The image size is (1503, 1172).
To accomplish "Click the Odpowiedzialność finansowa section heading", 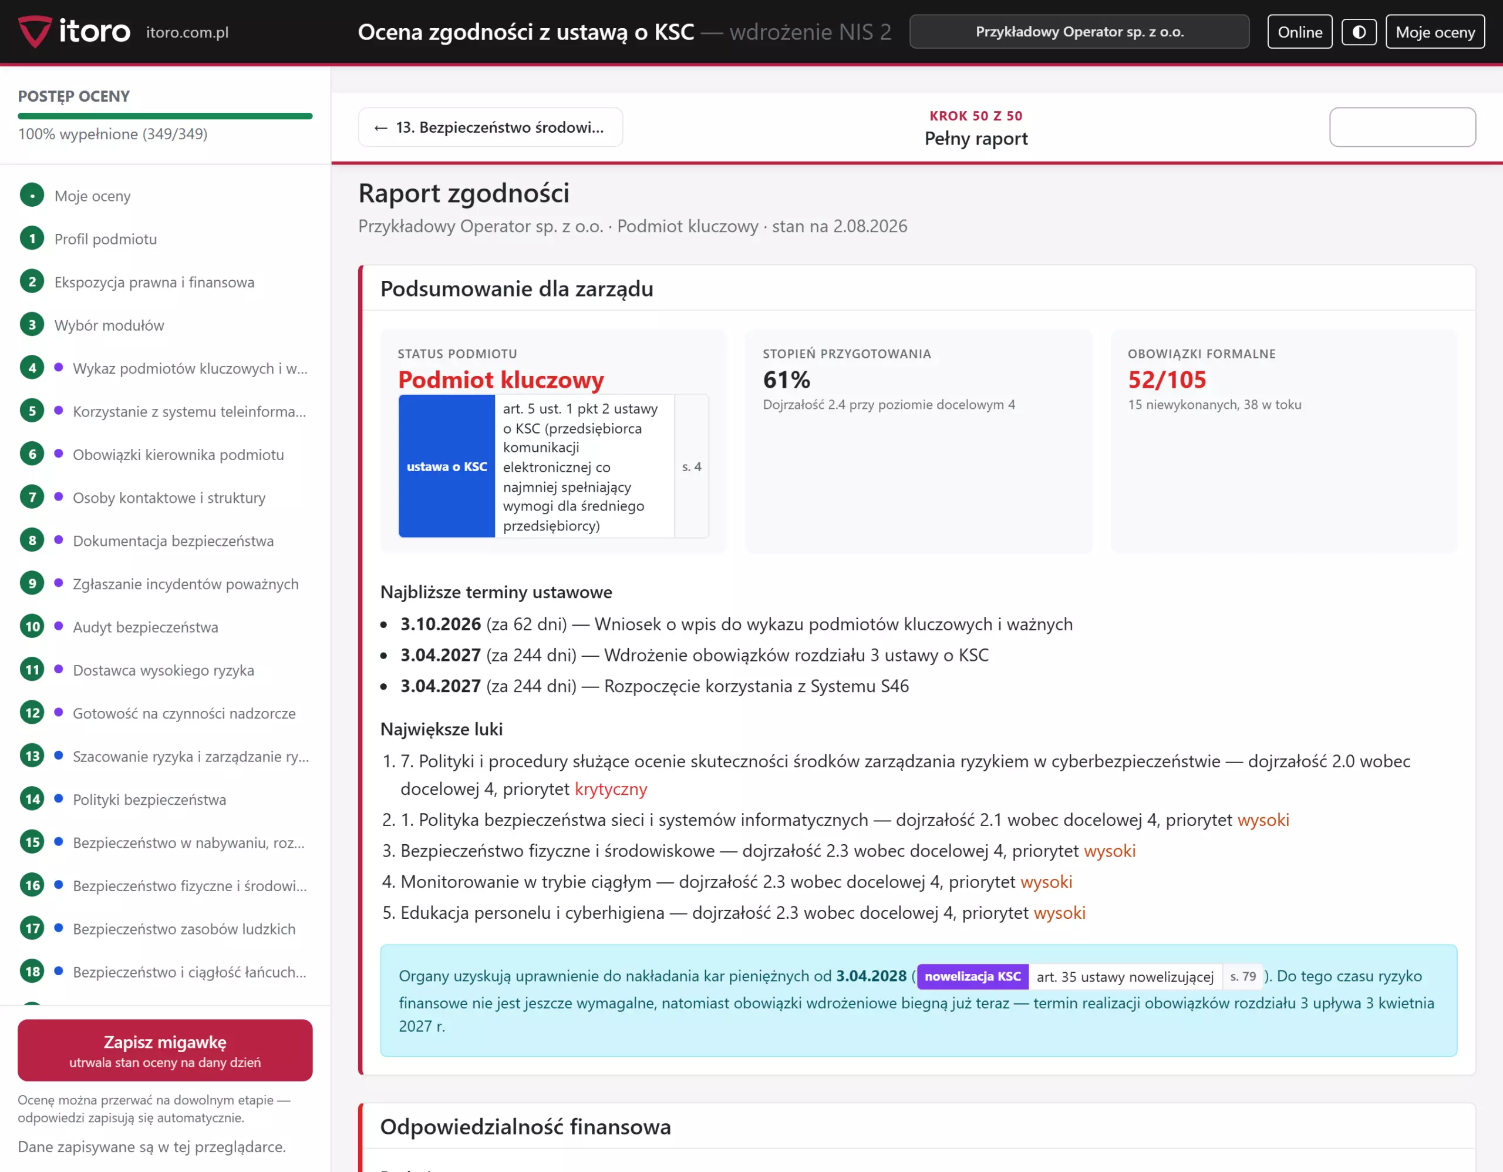I will coord(526,1127).
